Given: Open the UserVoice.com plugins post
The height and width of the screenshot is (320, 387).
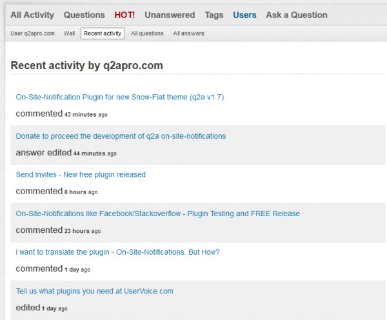Looking at the screenshot, I should coord(94,291).
